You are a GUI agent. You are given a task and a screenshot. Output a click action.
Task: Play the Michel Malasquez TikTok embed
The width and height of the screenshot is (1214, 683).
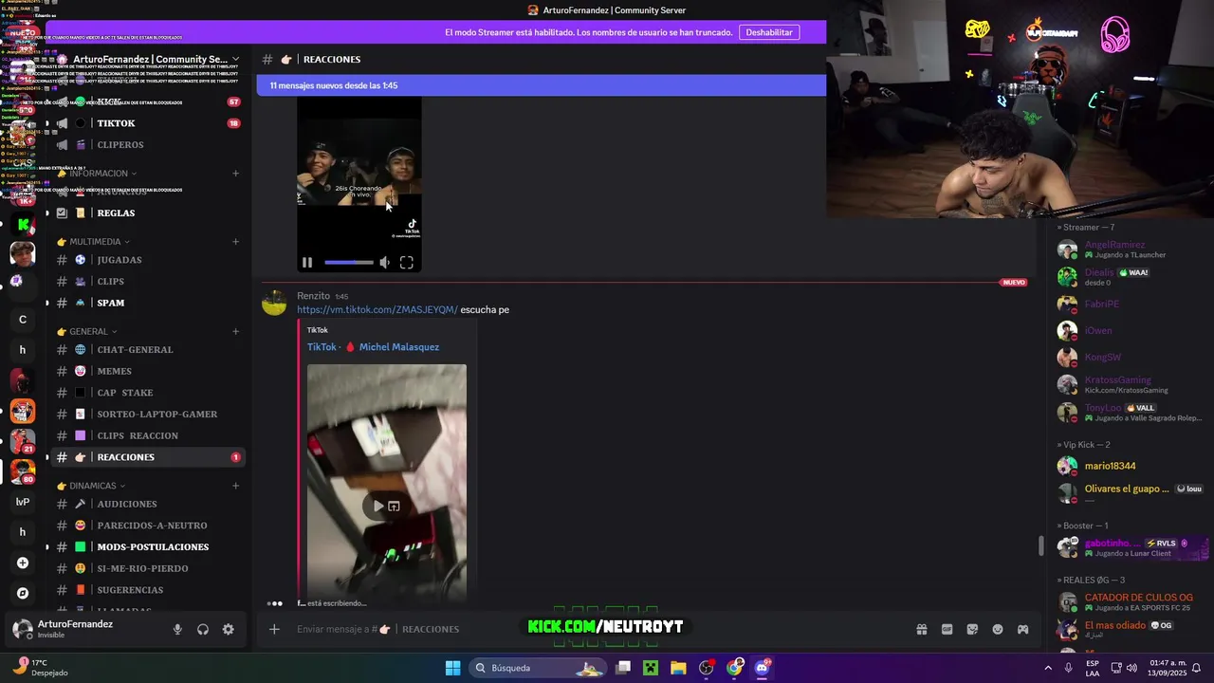coord(378,506)
